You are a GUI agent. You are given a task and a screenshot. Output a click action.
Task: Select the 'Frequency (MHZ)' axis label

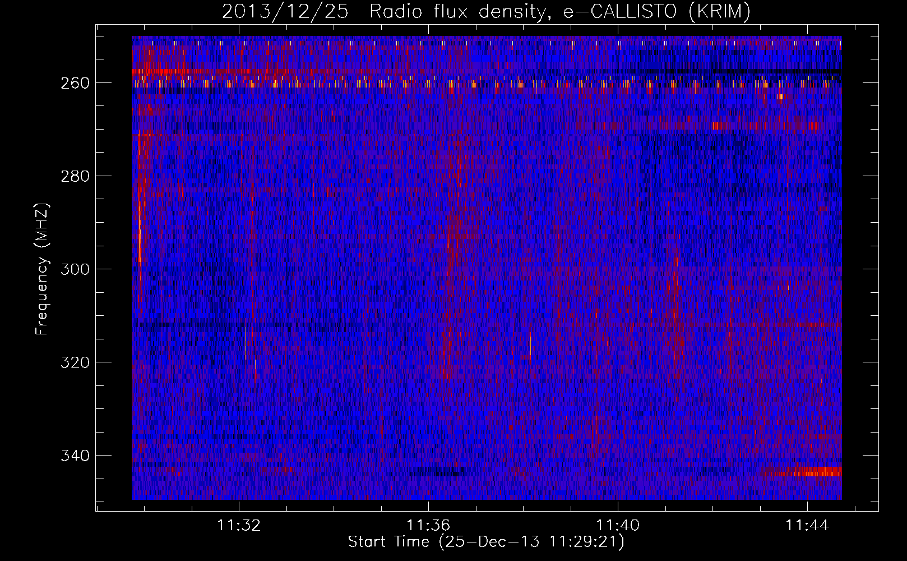[x=42, y=269]
